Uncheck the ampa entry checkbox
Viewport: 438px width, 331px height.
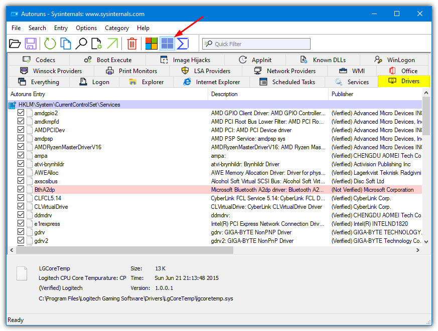coord(21,155)
